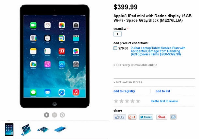Viewport: 199px width, 139px height.
Task: Click the zoom out minus icon
Action: pyautogui.click(x=54, y=115)
